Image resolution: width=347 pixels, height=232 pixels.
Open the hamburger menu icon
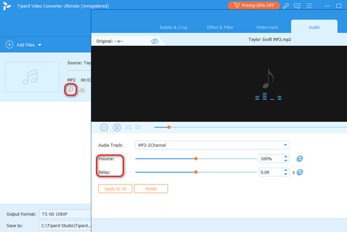coord(309,6)
